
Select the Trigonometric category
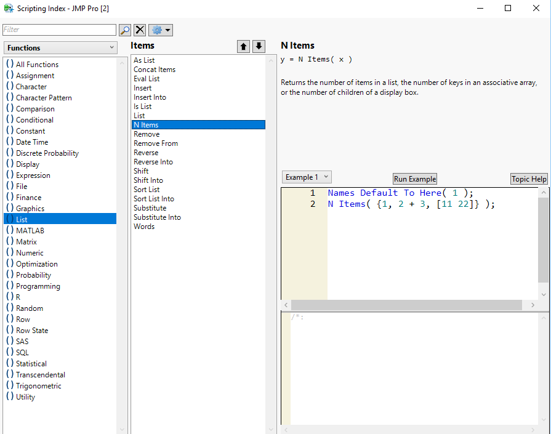click(39, 386)
